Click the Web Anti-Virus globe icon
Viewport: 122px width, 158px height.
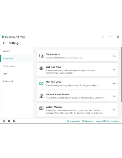tap(41, 68)
